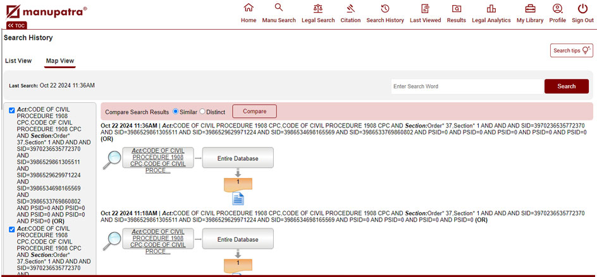Image resolution: width=597 pixels, height=277 pixels.
Task: Click the blue document icon under first result
Action: point(238,199)
